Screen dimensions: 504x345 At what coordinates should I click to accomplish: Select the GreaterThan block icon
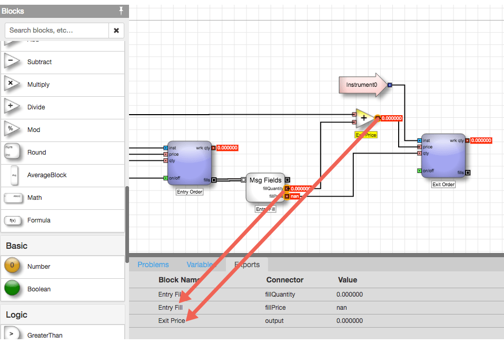(x=12, y=334)
